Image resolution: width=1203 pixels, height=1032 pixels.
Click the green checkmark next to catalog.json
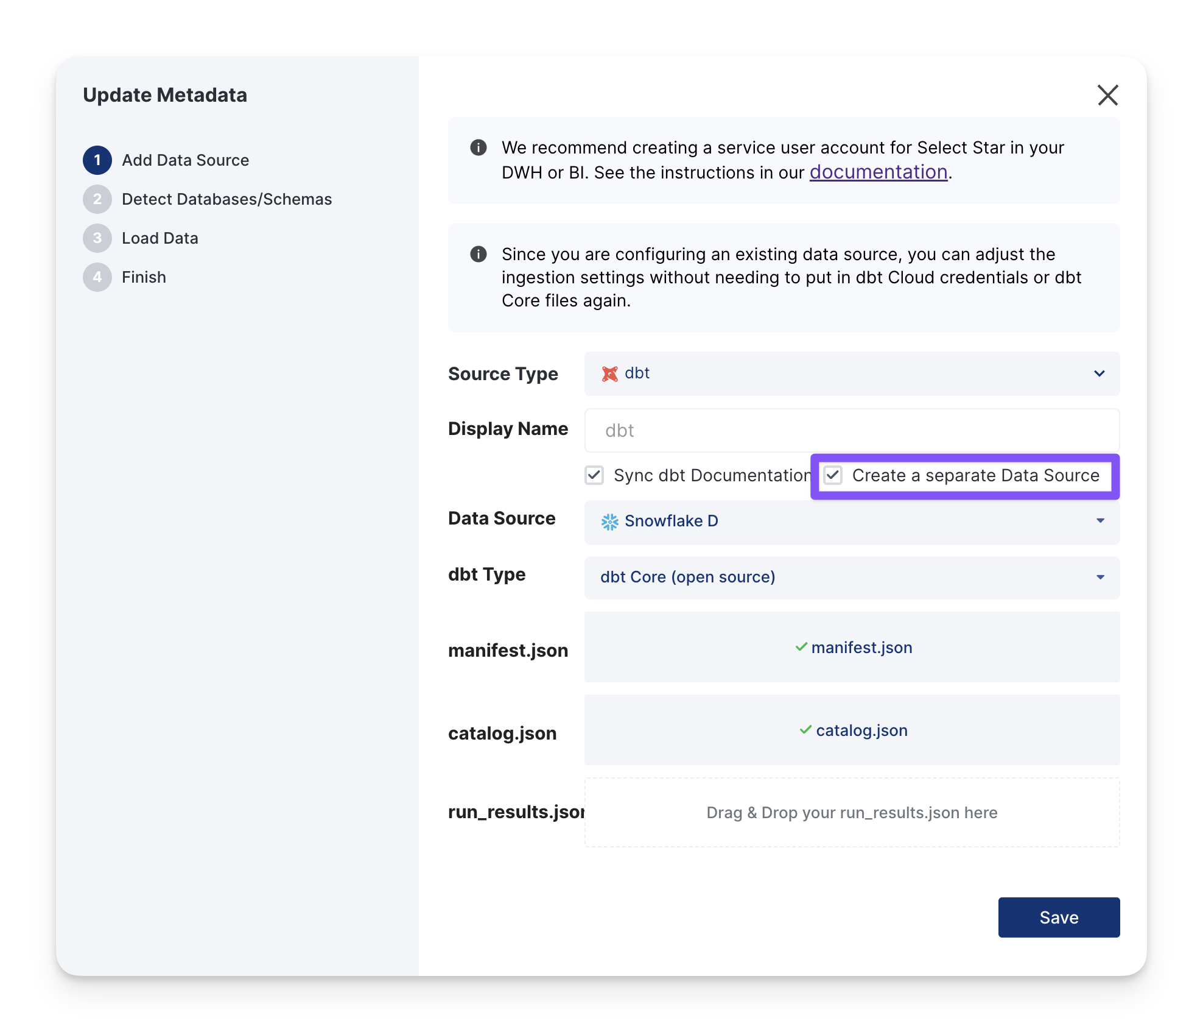coord(805,730)
